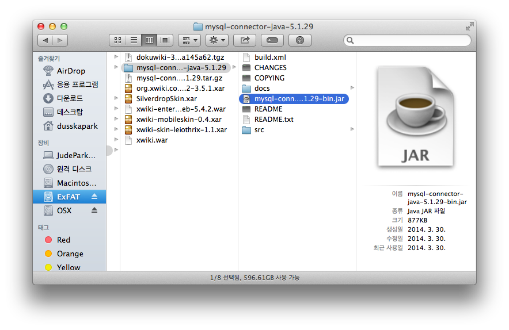Expand docs folder with its arrow
The width and height of the screenshot is (509, 330).
coord(352,88)
